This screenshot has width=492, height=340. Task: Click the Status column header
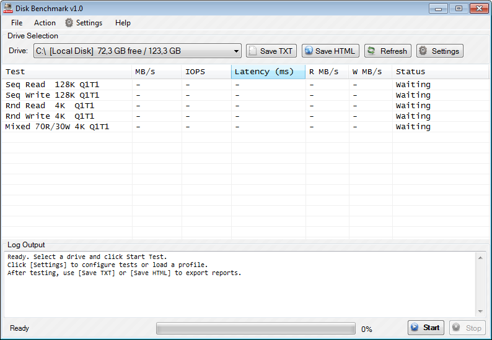(440, 72)
